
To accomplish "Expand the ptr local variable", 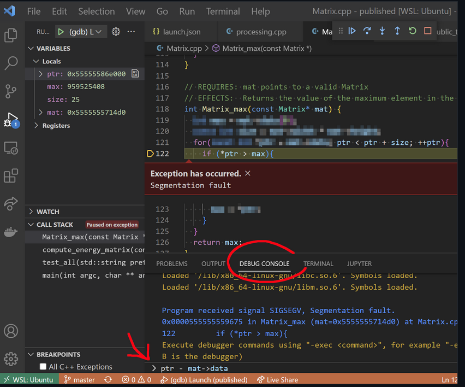I will point(40,74).
